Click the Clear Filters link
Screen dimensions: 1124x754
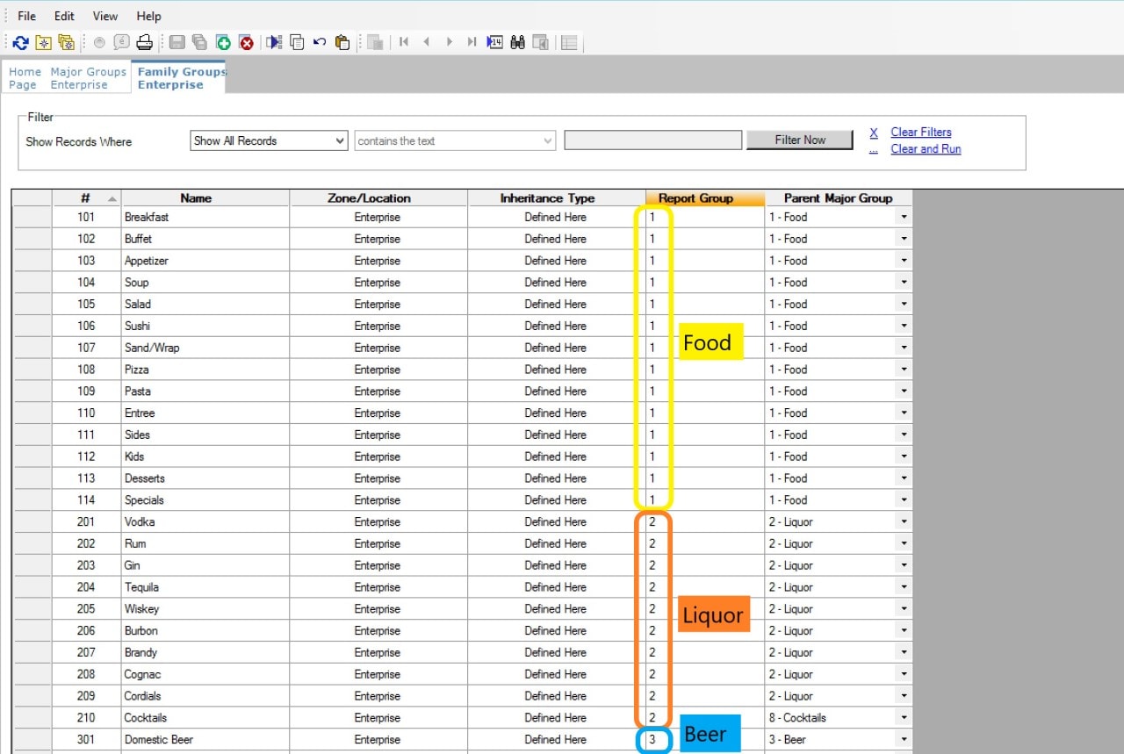tap(921, 133)
